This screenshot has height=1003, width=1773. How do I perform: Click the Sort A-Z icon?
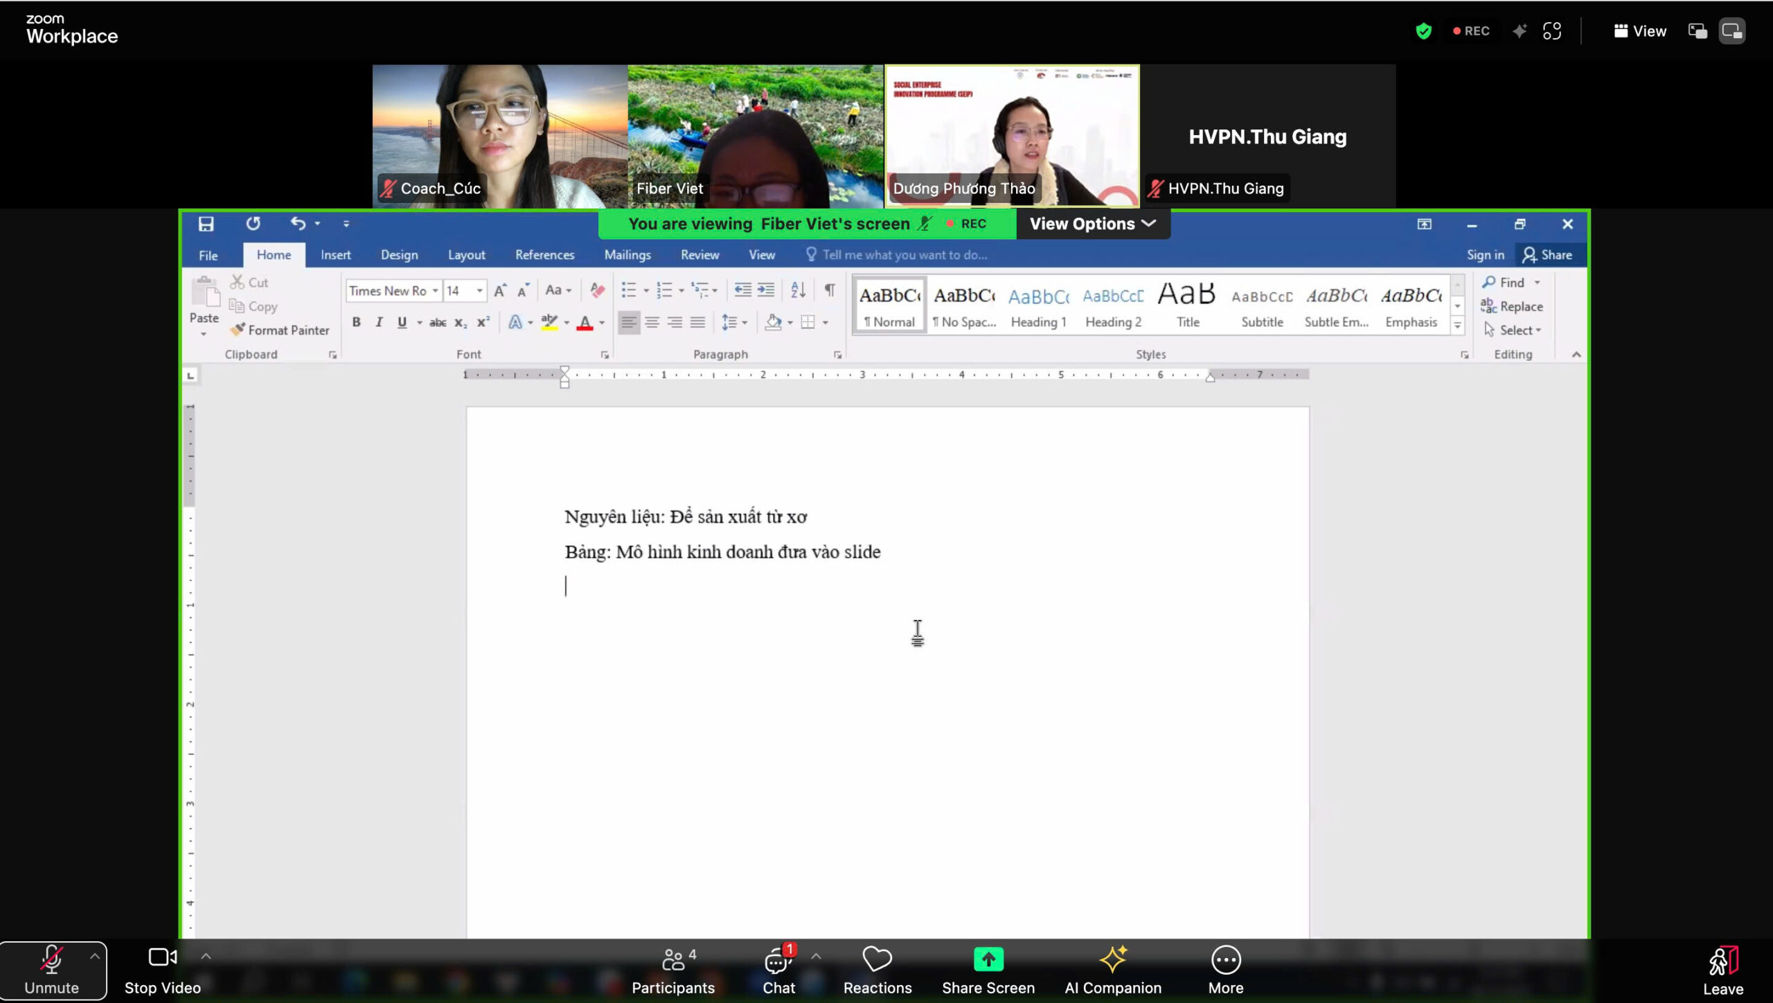798,290
